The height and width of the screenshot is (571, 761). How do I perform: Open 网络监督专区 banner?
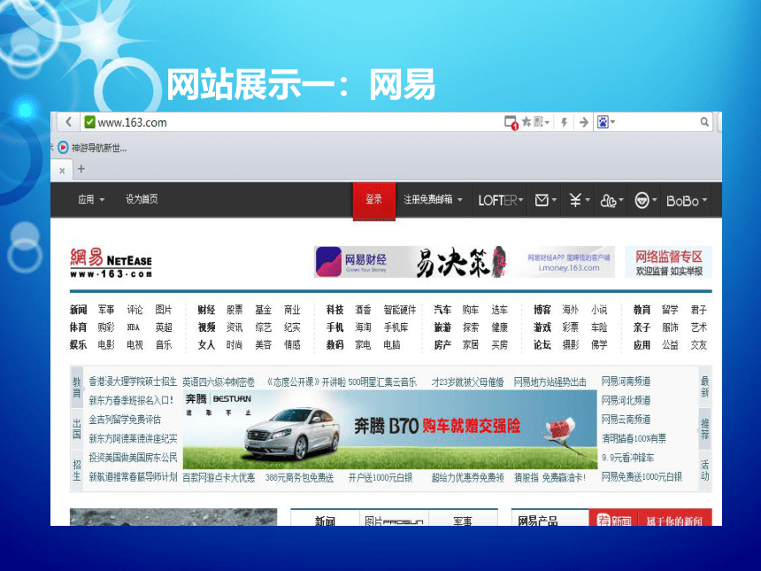tap(668, 262)
